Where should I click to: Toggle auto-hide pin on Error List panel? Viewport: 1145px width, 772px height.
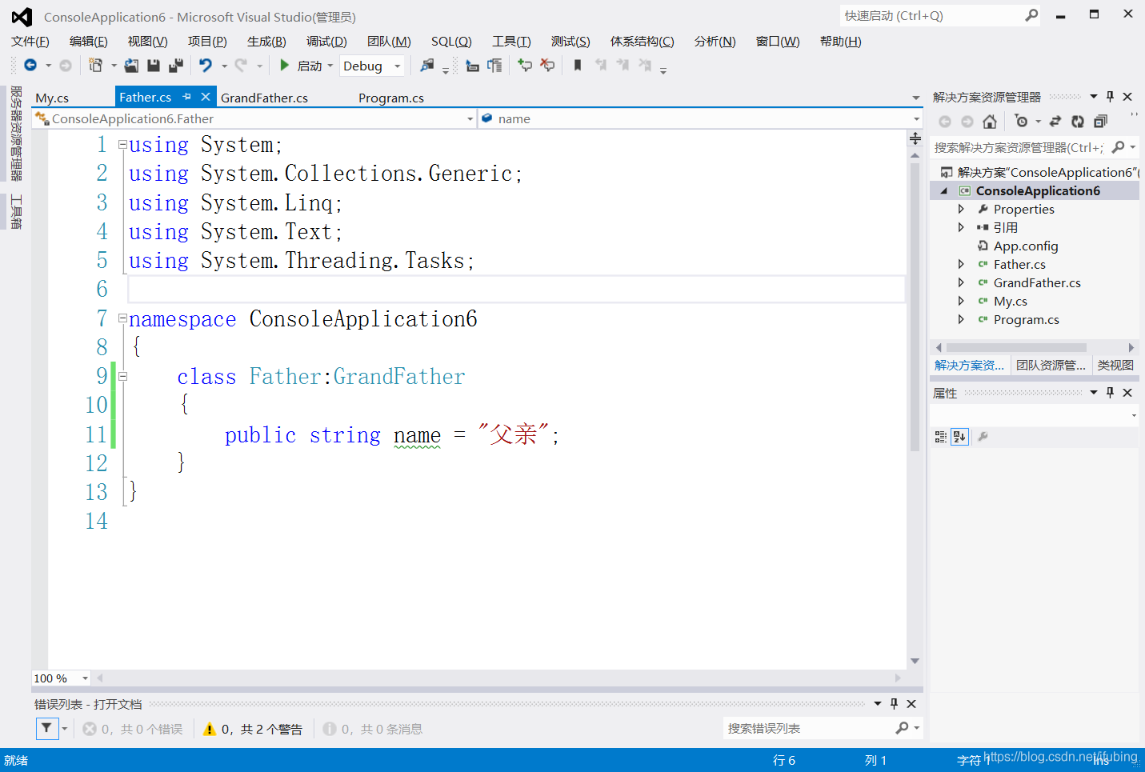click(x=894, y=704)
